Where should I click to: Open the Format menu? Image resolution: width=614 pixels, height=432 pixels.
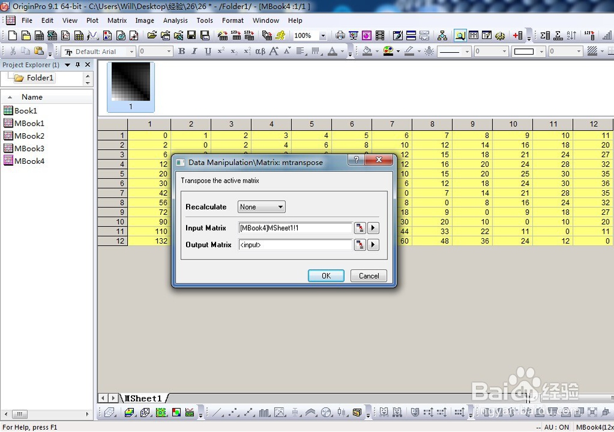pos(233,20)
